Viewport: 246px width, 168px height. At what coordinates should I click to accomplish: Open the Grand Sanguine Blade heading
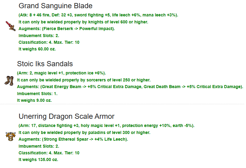55,6
